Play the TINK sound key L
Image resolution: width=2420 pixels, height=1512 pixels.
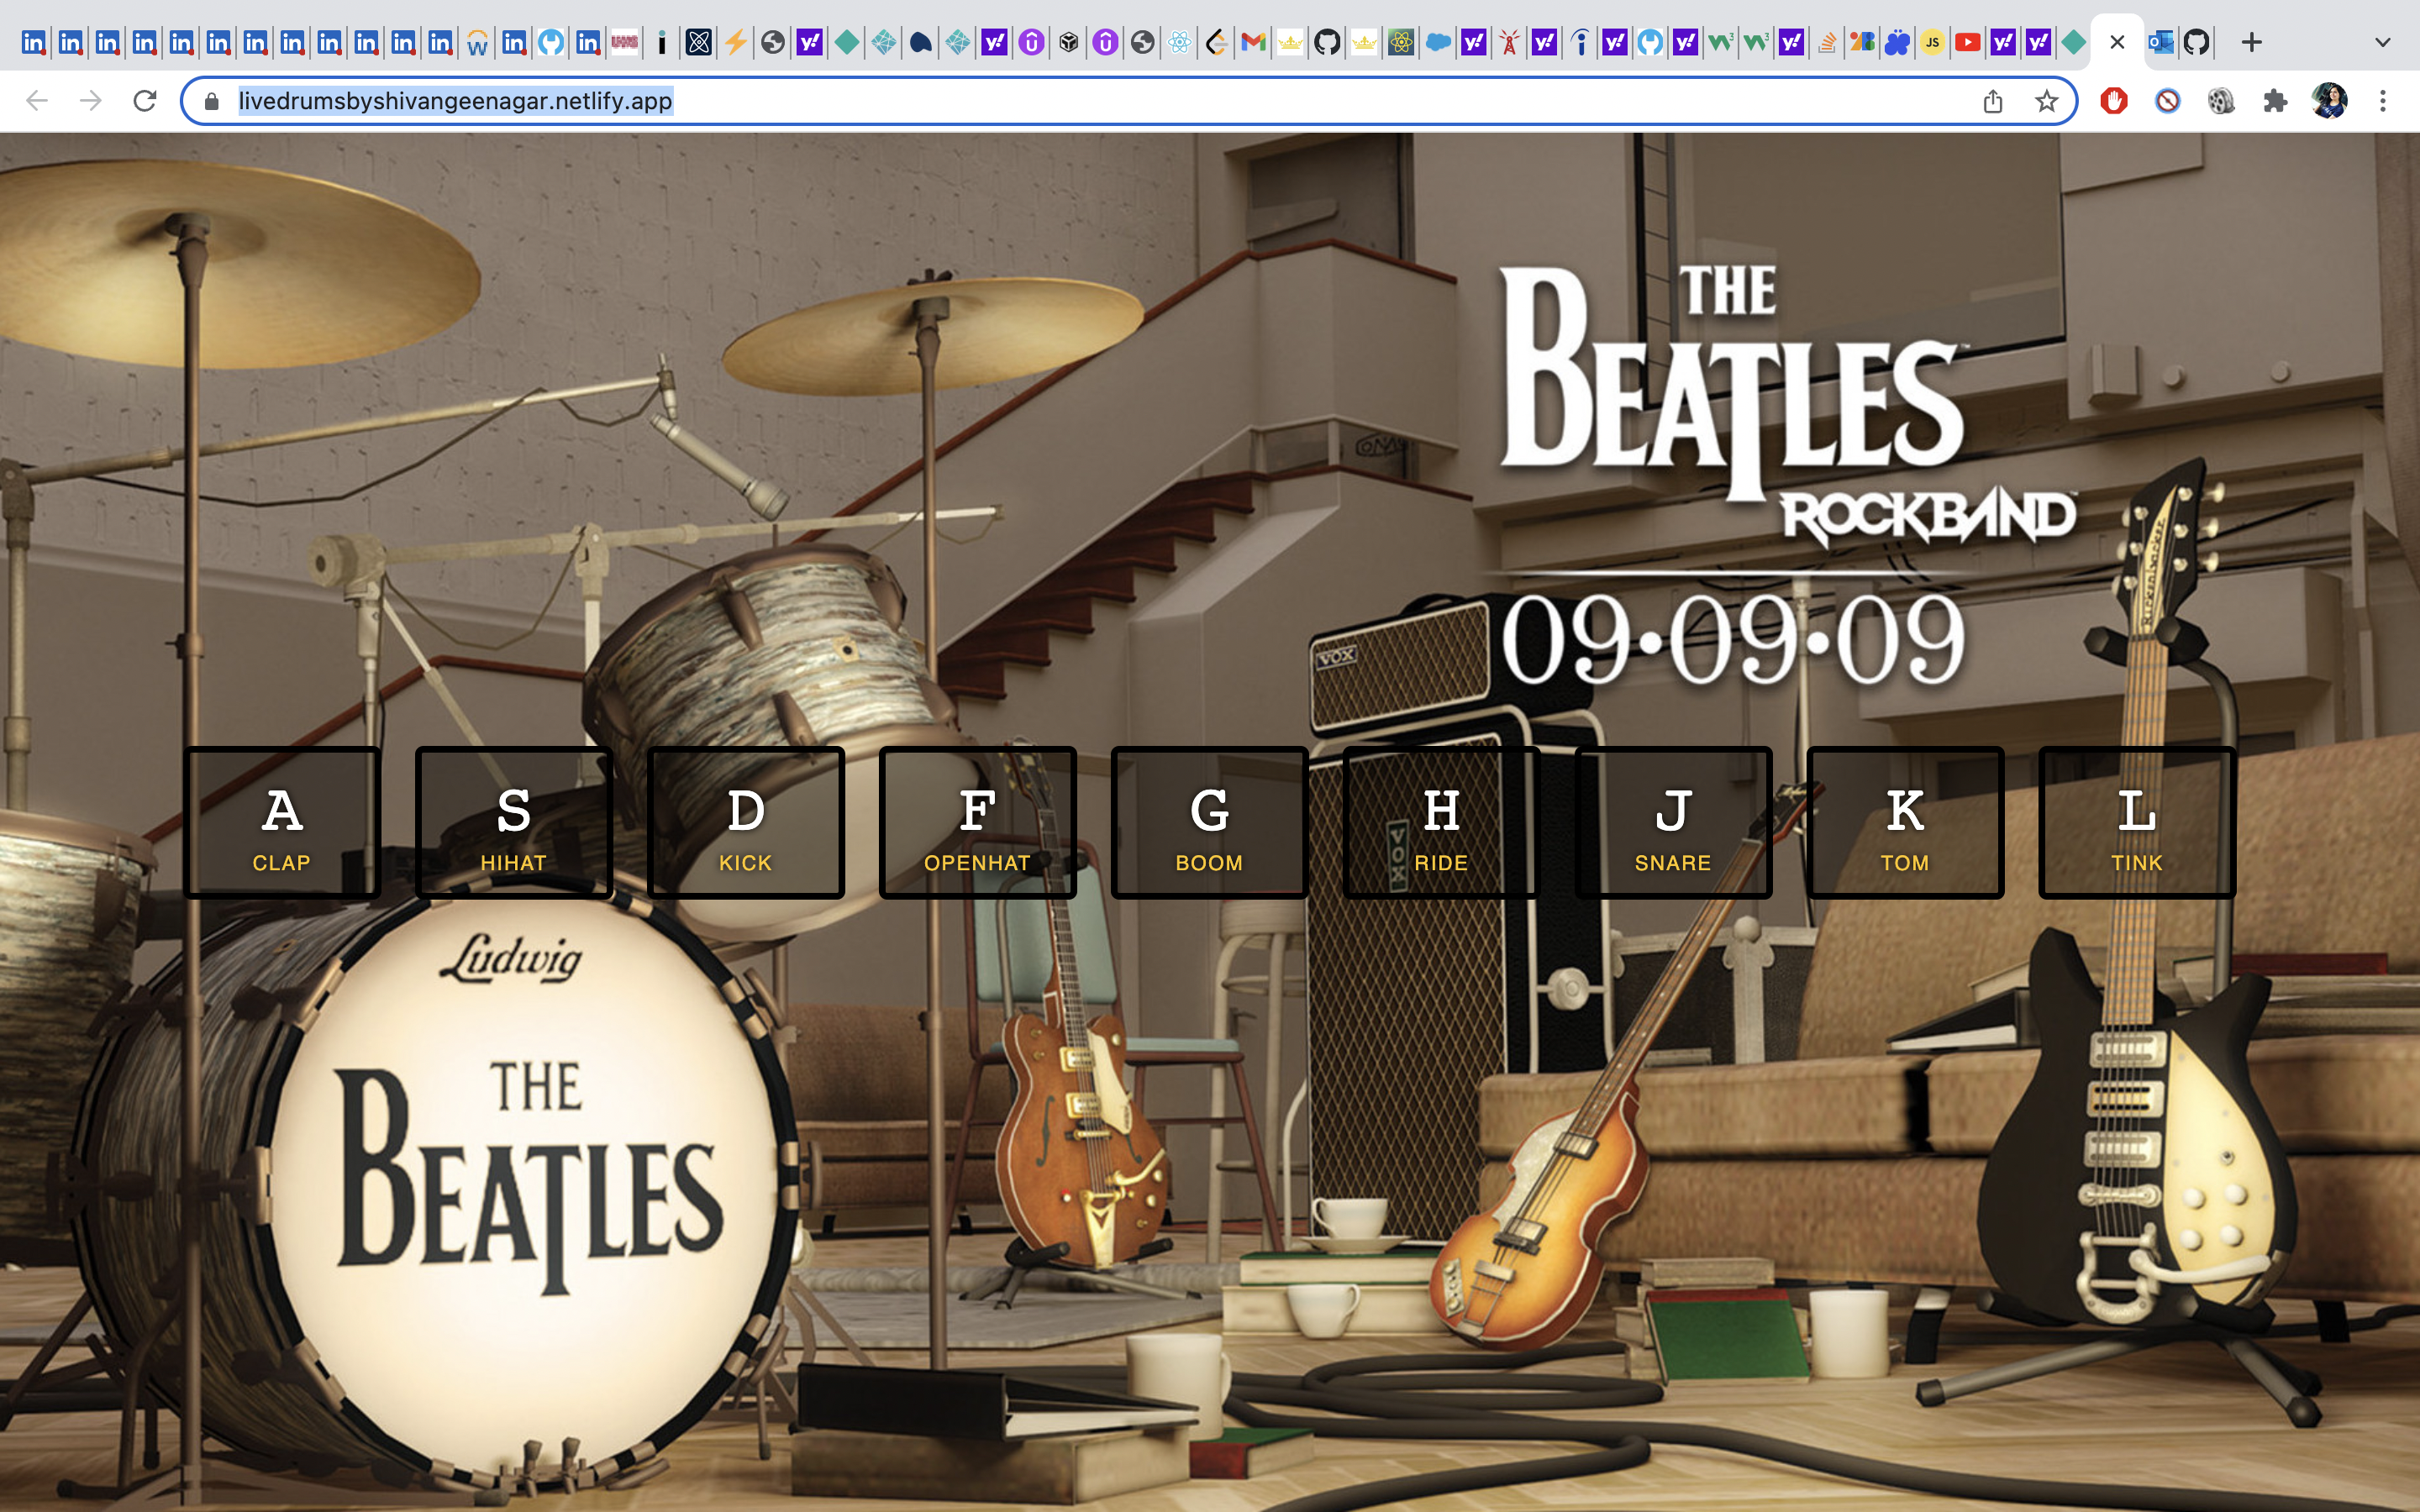tap(2138, 822)
